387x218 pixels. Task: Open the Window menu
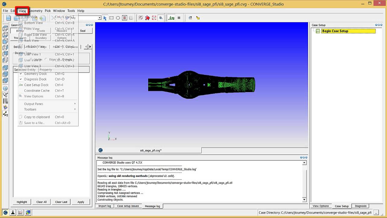[59, 11]
